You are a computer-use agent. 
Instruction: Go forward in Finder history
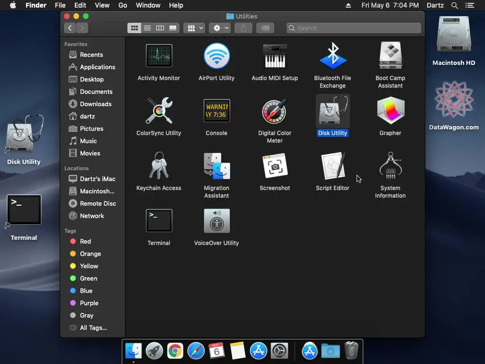click(82, 28)
